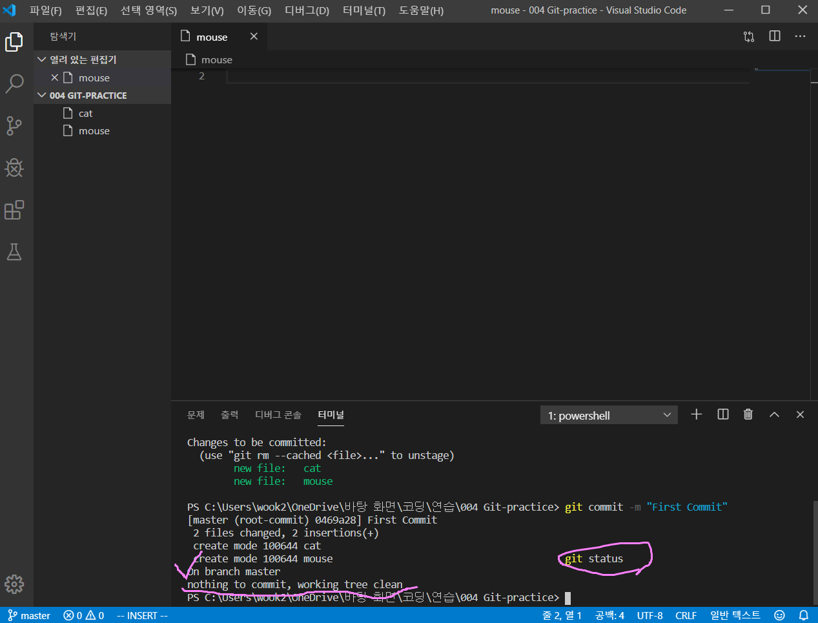The height and width of the screenshot is (623, 818).
Task: Kill the terminal with trash icon
Action: pos(748,414)
